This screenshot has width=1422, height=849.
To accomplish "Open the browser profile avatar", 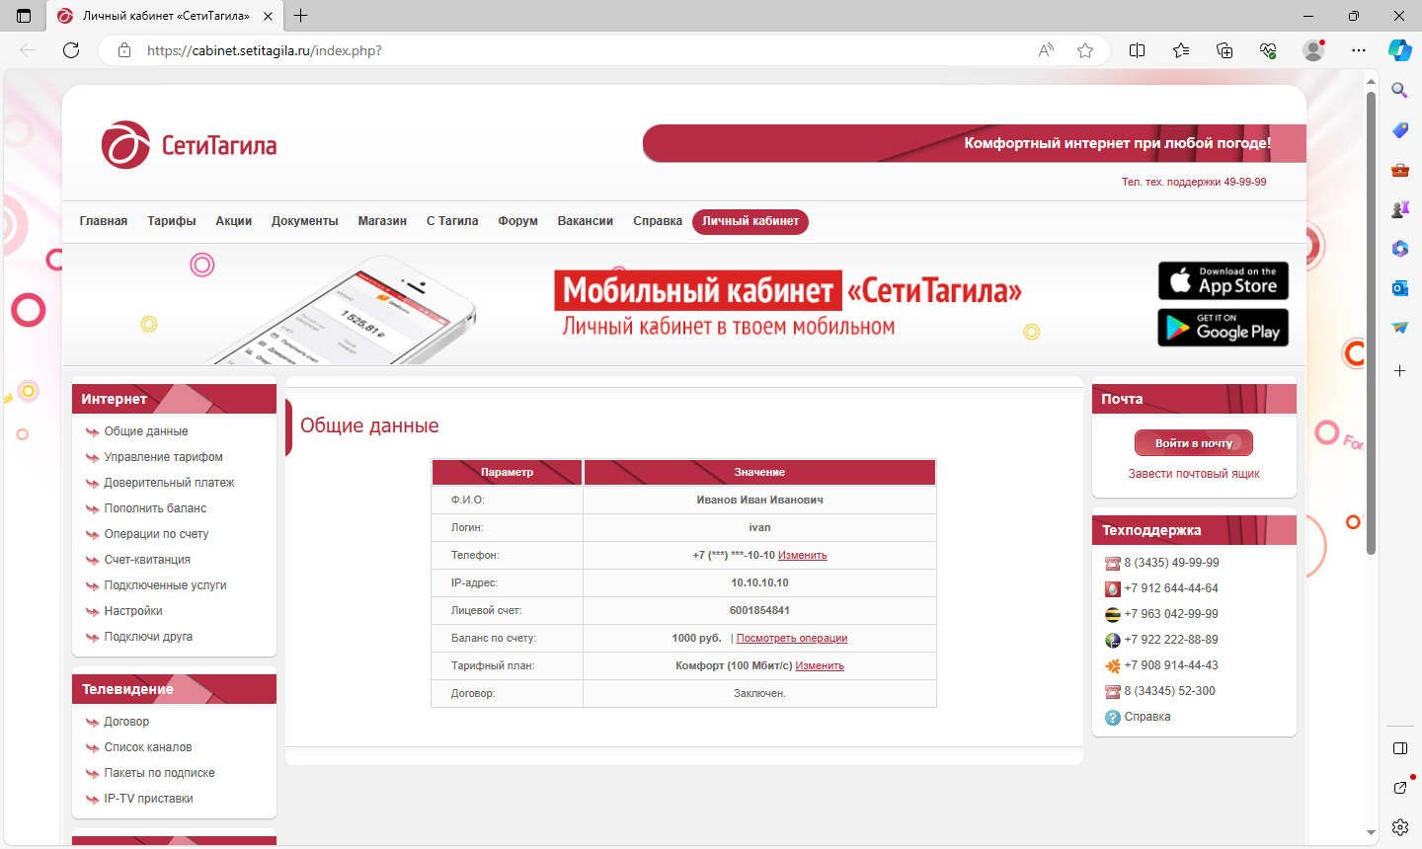I will click(x=1313, y=50).
